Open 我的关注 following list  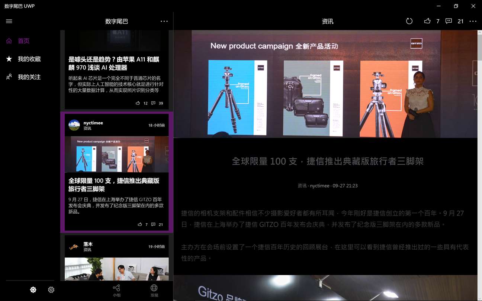pyautogui.click(x=29, y=77)
